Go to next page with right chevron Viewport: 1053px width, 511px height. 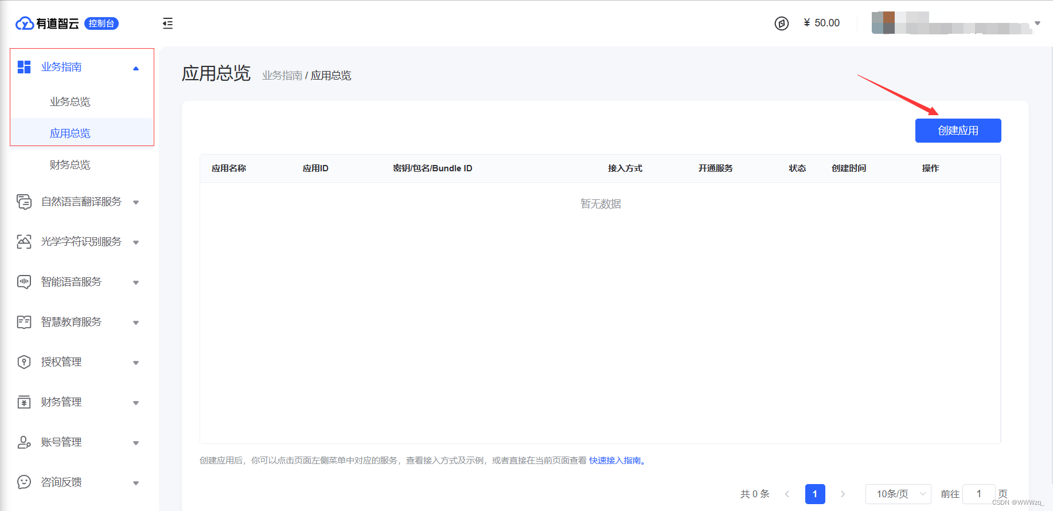coord(843,494)
